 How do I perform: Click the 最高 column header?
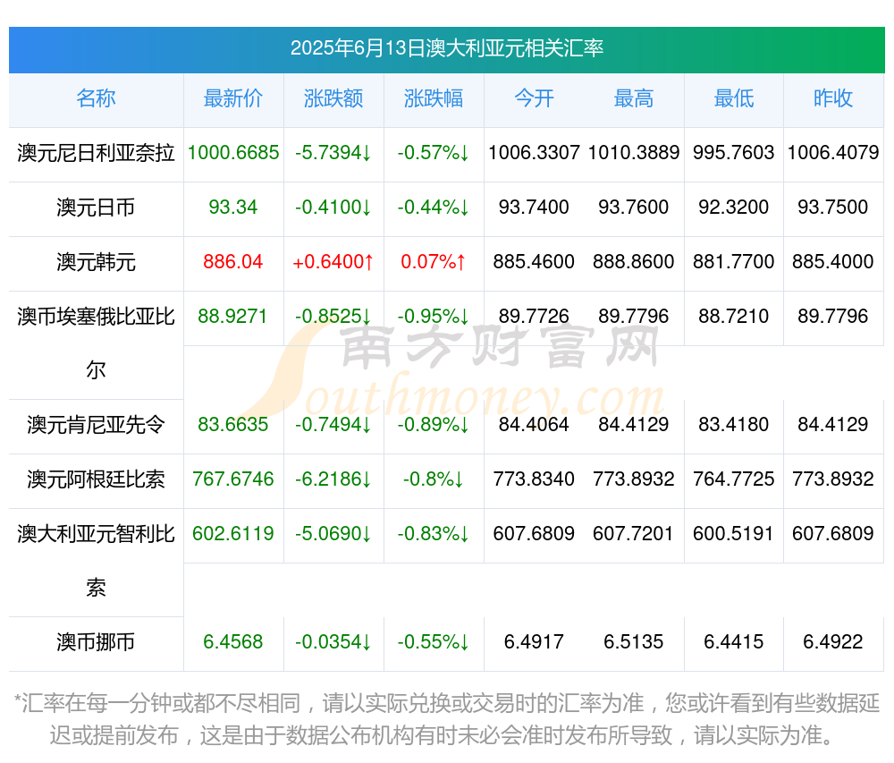[634, 98]
